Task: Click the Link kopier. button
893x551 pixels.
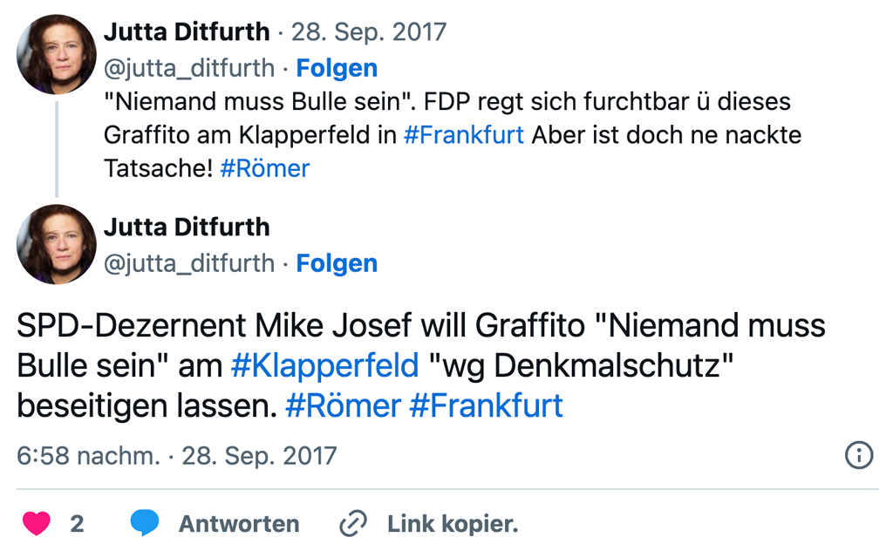Action: click(x=453, y=524)
